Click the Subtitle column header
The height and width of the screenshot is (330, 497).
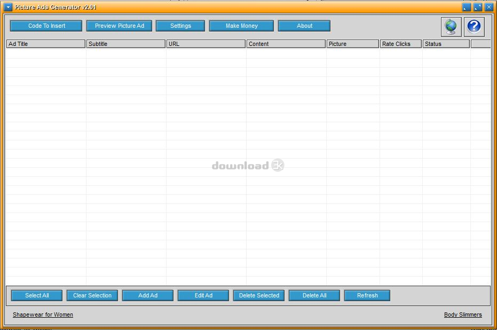[125, 44]
